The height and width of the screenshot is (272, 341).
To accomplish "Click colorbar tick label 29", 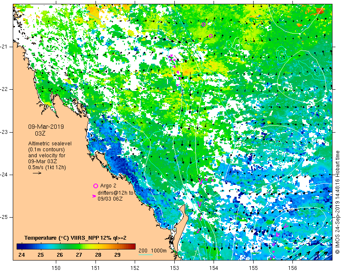I will point(118,255).
